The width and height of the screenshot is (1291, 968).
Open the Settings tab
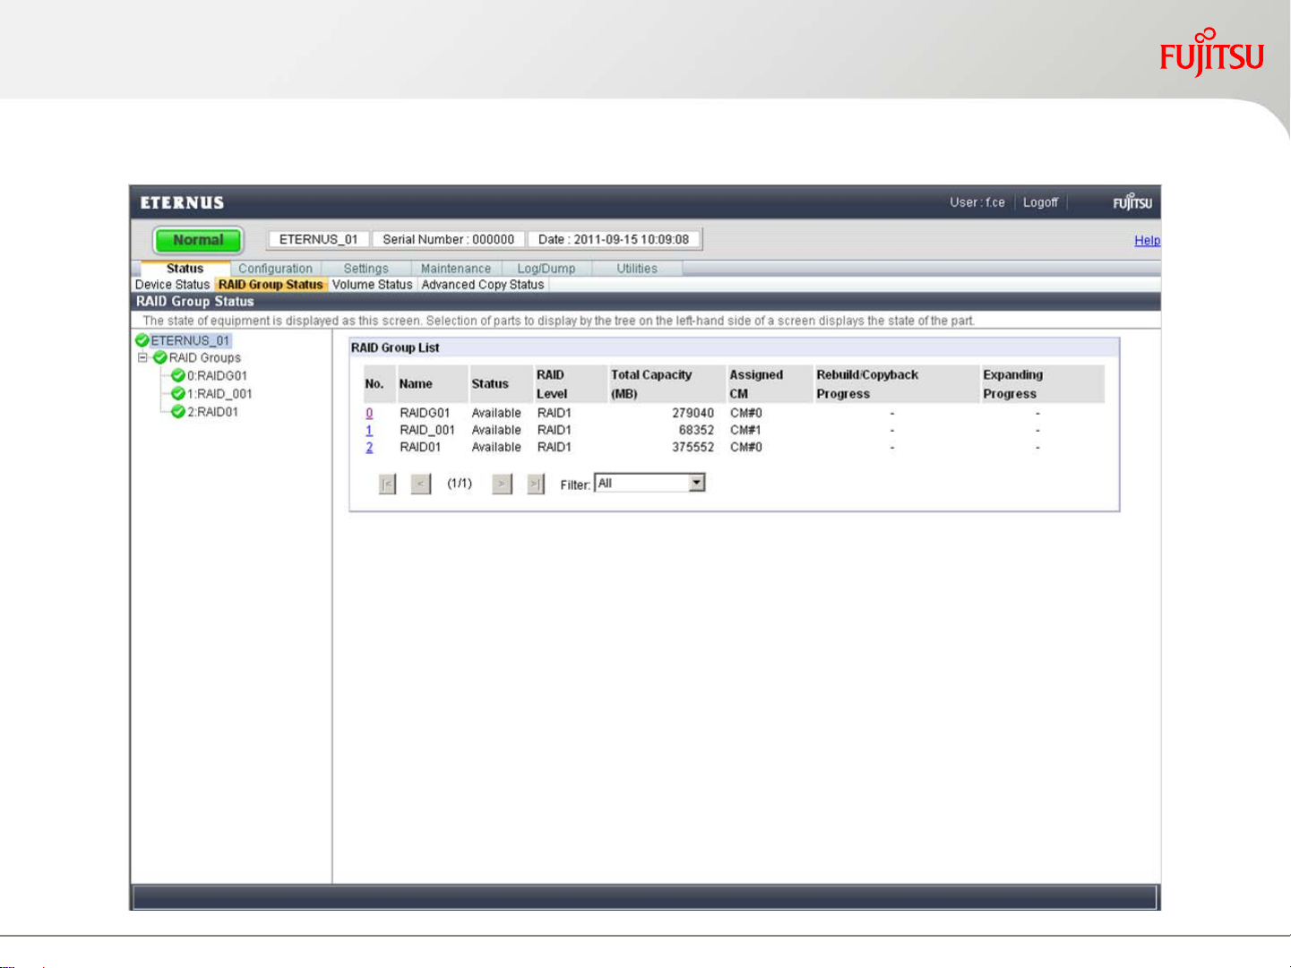point(366,269)
